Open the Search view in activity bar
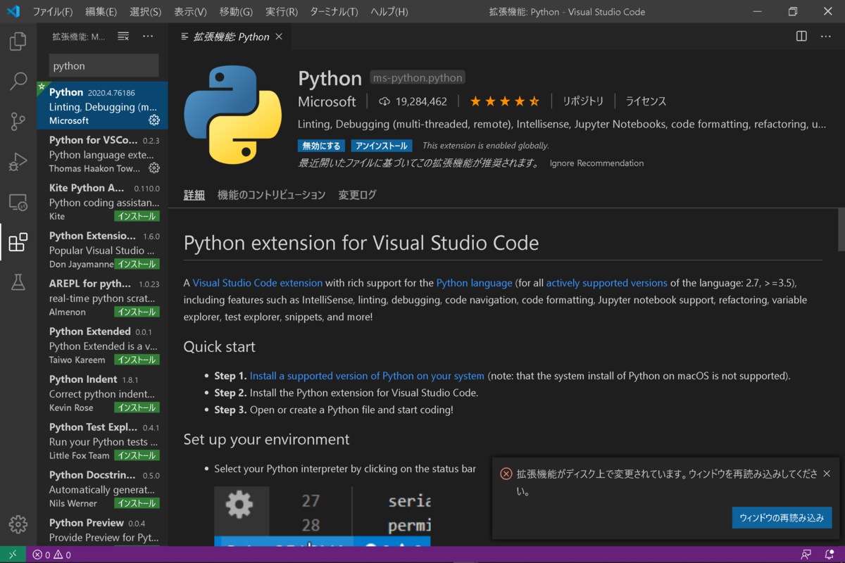Image resolution: width=845 pixels, height=563 pixels. click(x=18, y=82)
